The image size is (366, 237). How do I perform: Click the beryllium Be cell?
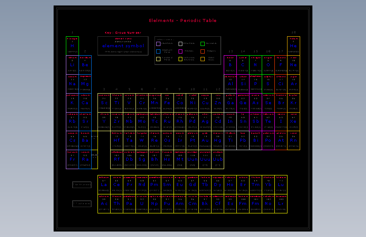(x=85, y=65)
